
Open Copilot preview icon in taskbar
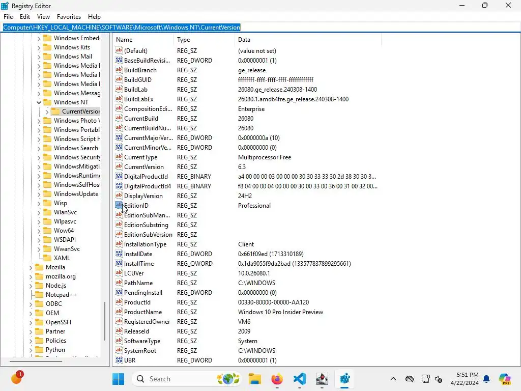click(x=505, y=379)
